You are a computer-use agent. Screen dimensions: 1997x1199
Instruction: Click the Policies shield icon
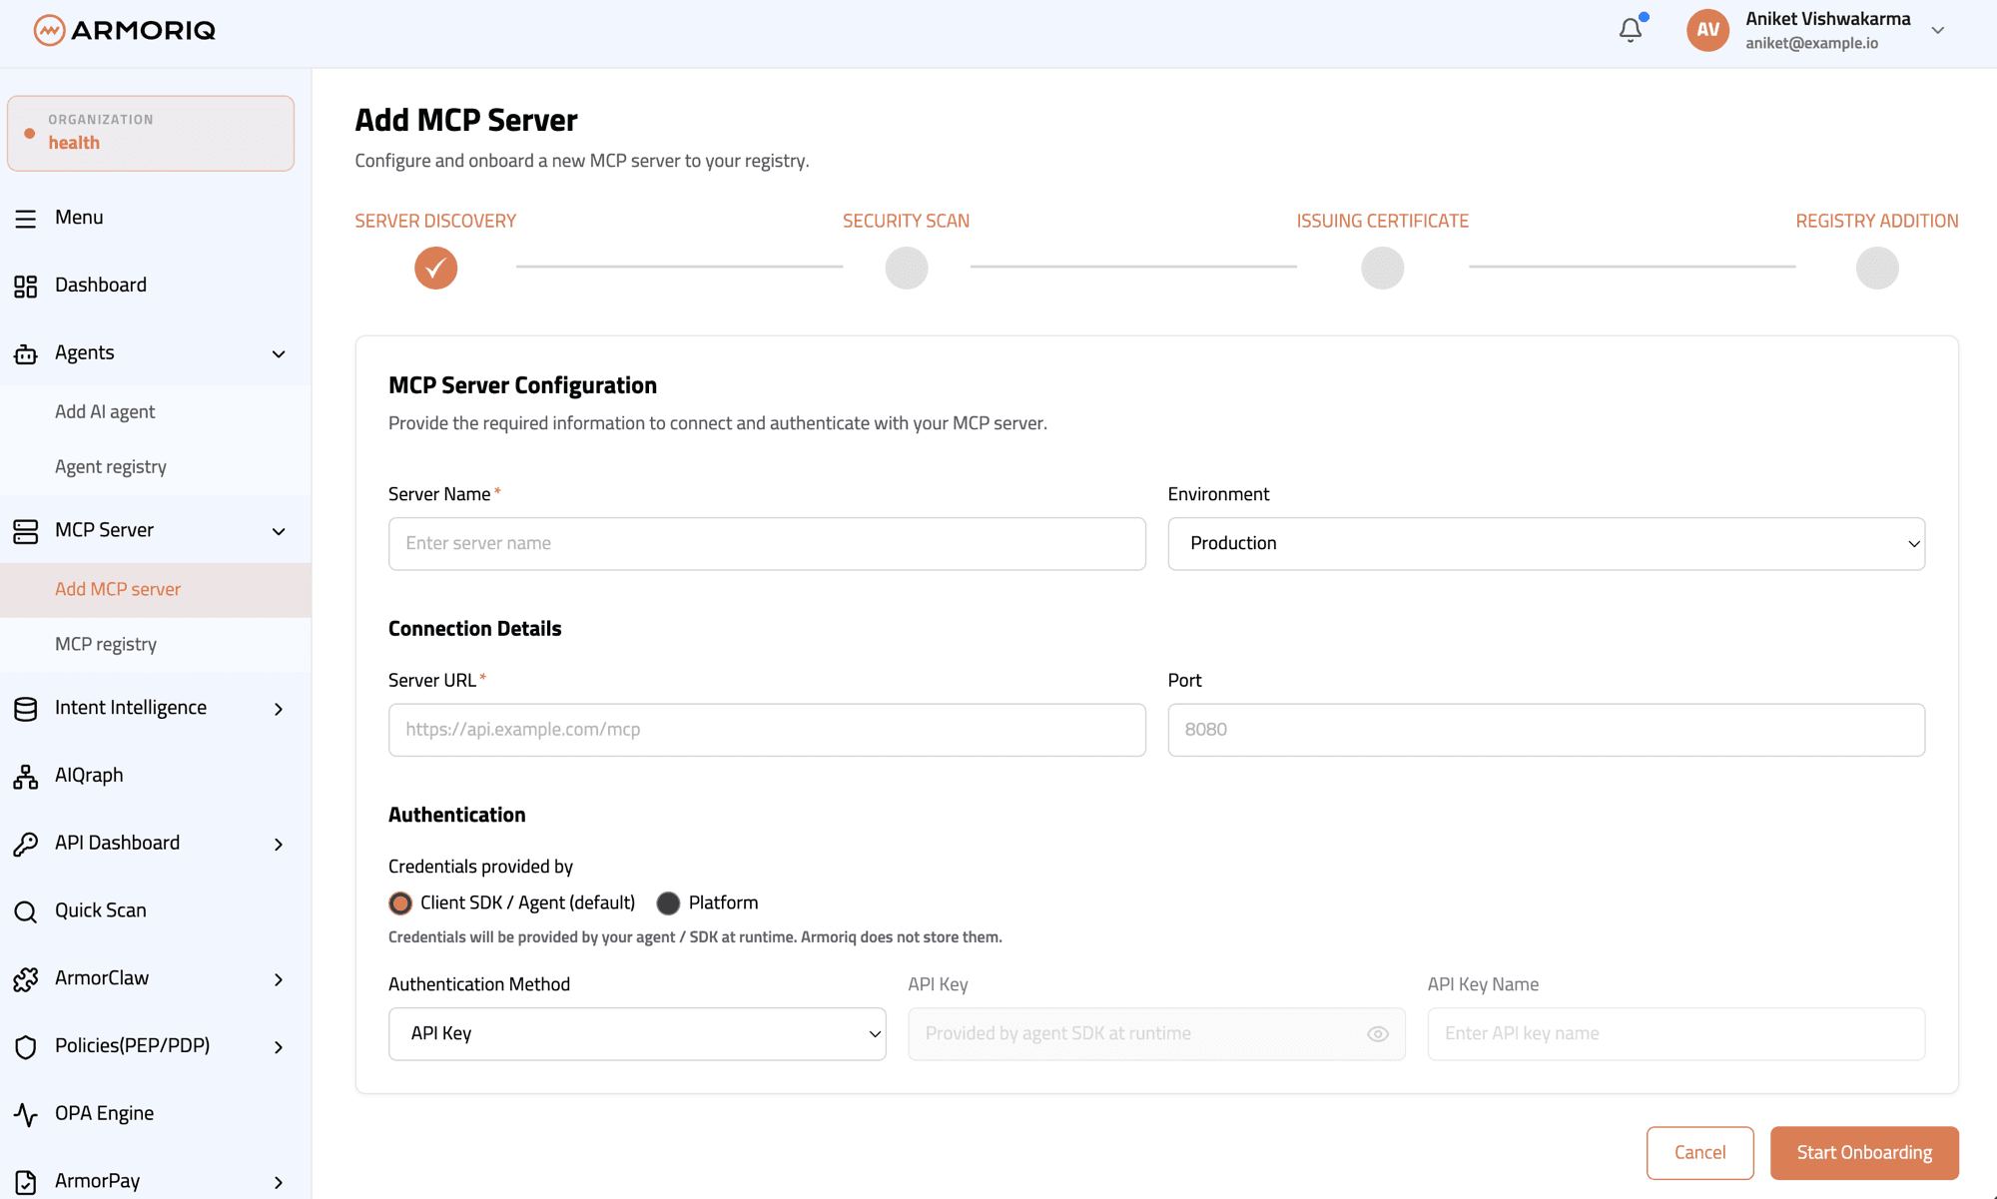click(x=26, y=1046)
